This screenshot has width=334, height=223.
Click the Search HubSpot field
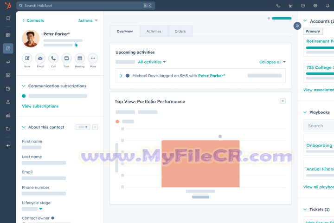click(x=86, y=6)
